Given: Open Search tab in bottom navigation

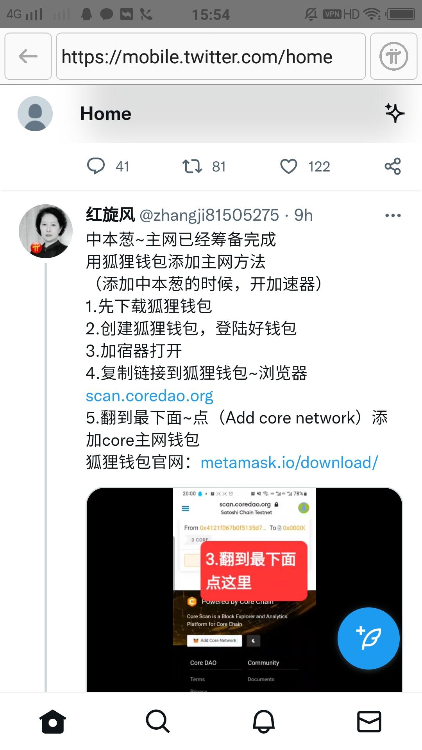Looking at the screenshot, I should coord(158,721).
